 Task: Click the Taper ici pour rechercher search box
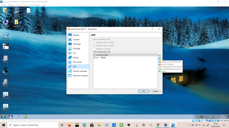coord(33,125)
